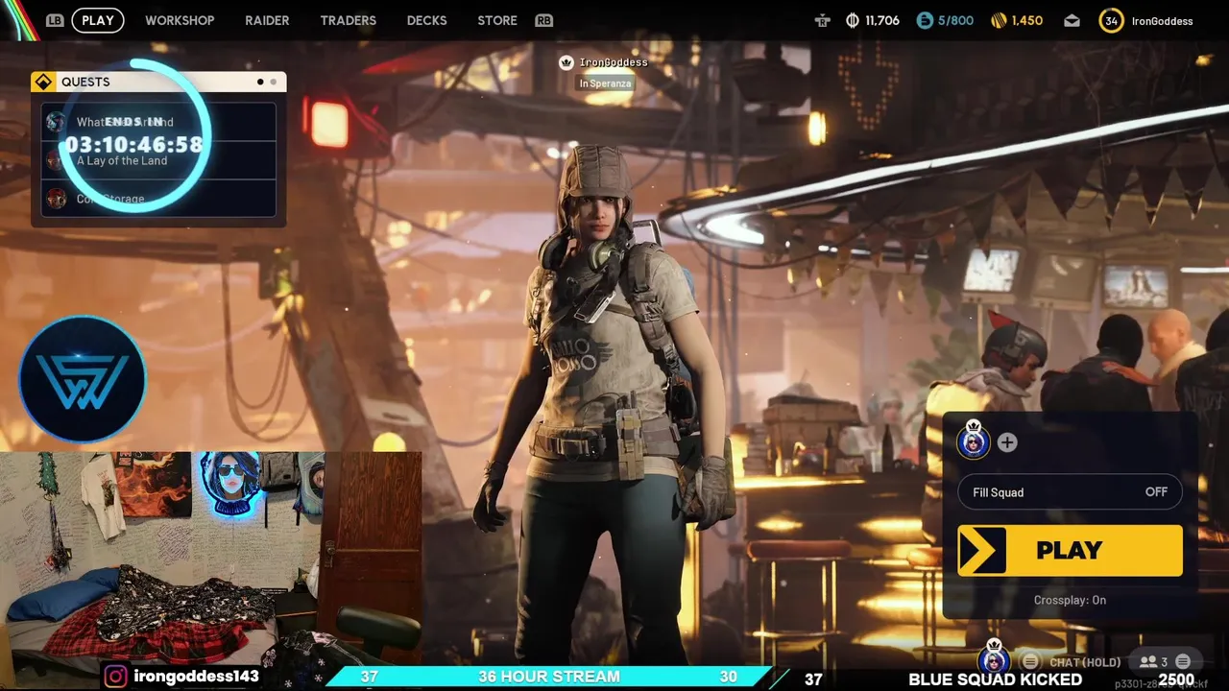Click the gold striped currency icon
The image size is (1229, 691).
coord(999,20)
